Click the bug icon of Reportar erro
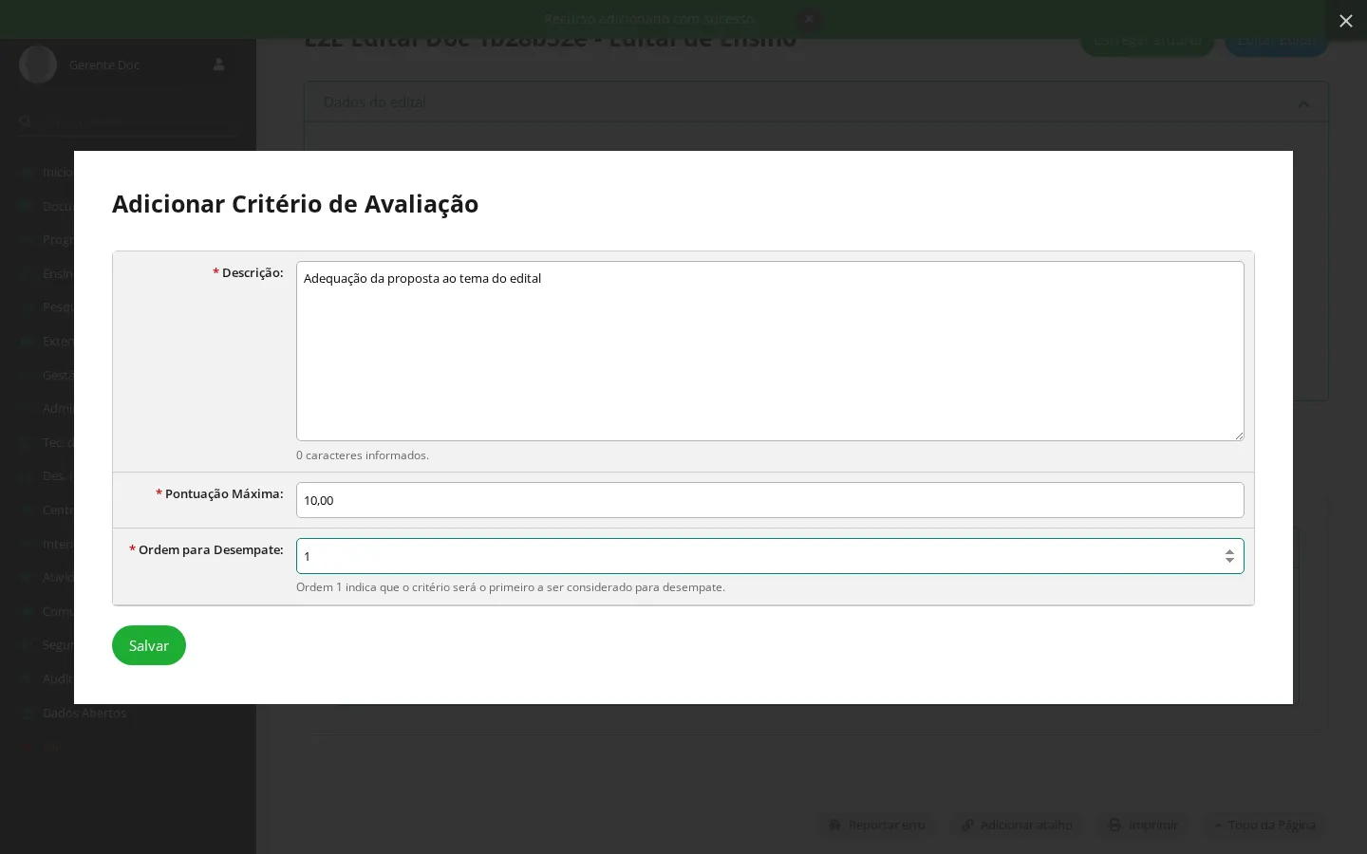The image size is (1367, 854). 834,825
